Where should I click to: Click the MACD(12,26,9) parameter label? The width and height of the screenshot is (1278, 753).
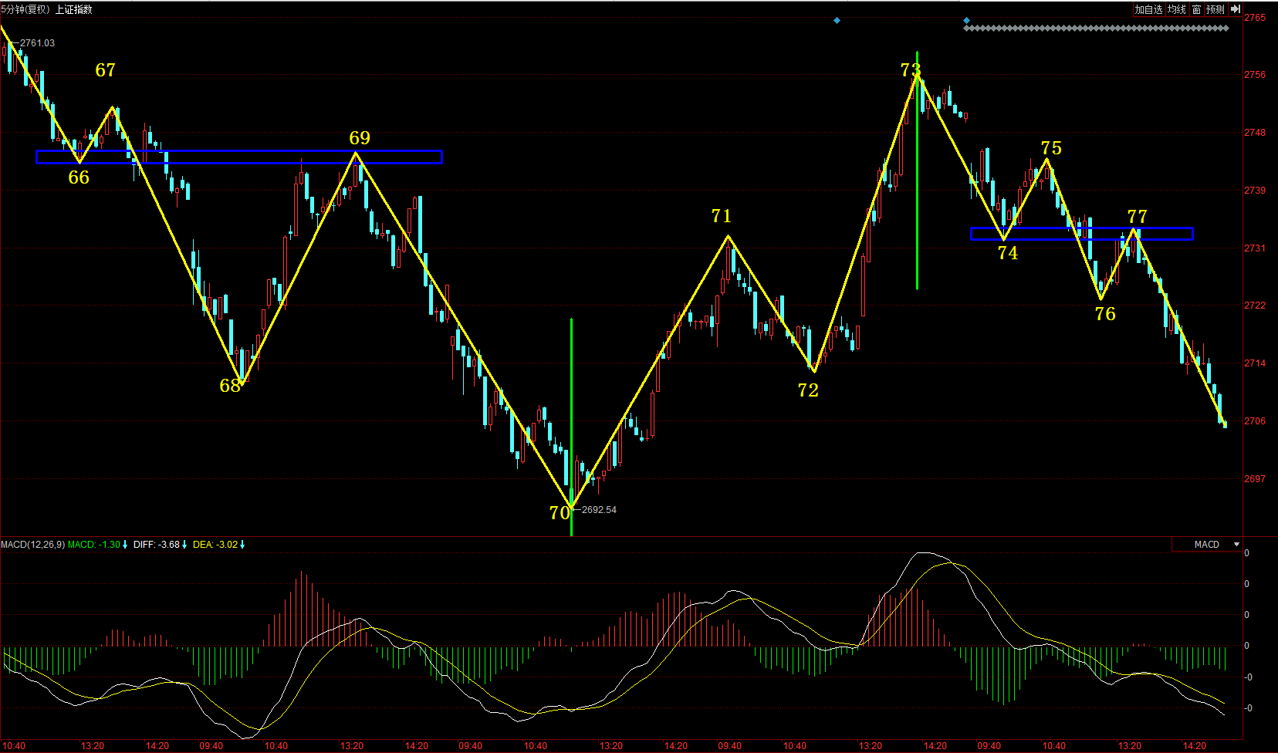(x=32, y=545)
